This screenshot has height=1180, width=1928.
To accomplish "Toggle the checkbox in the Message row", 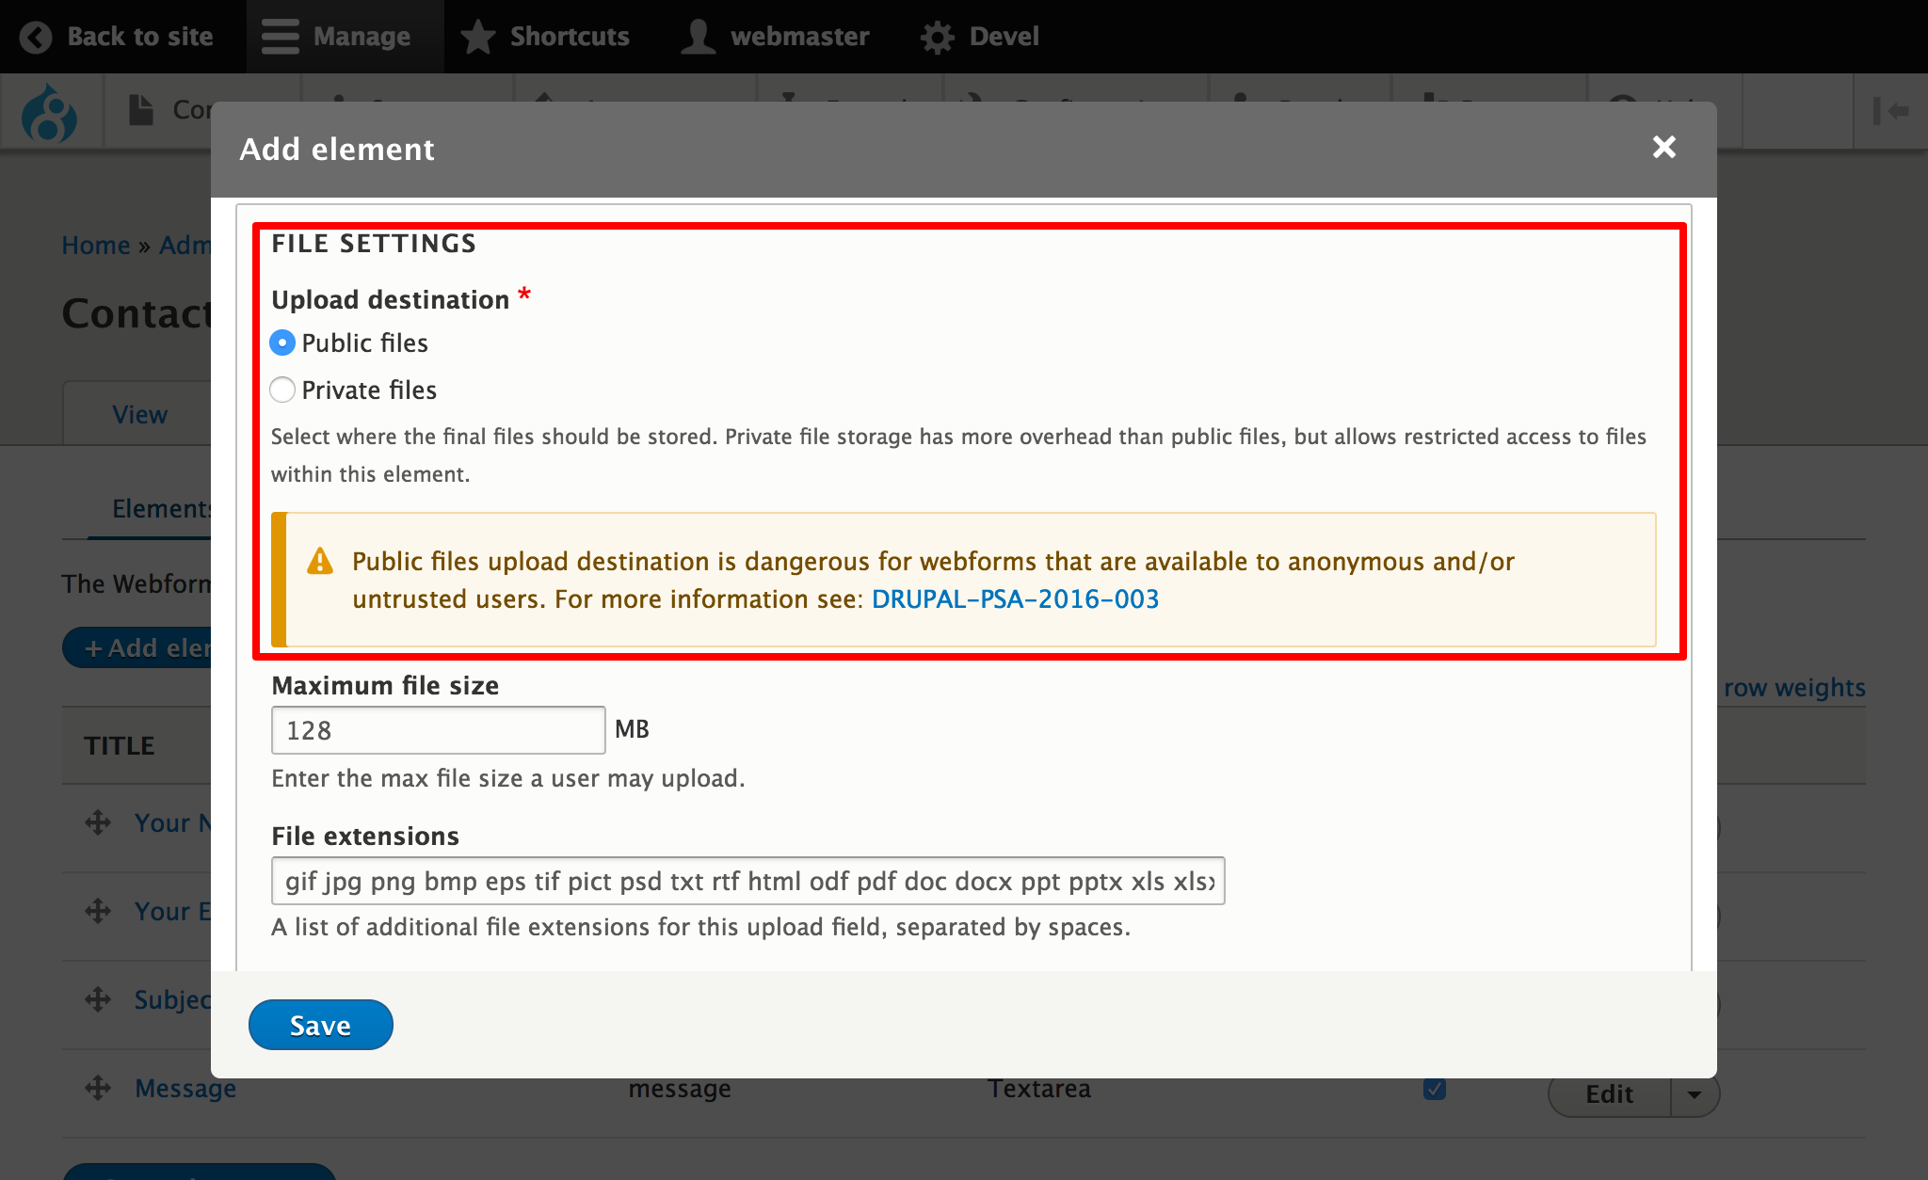I will [1434, 1089].
